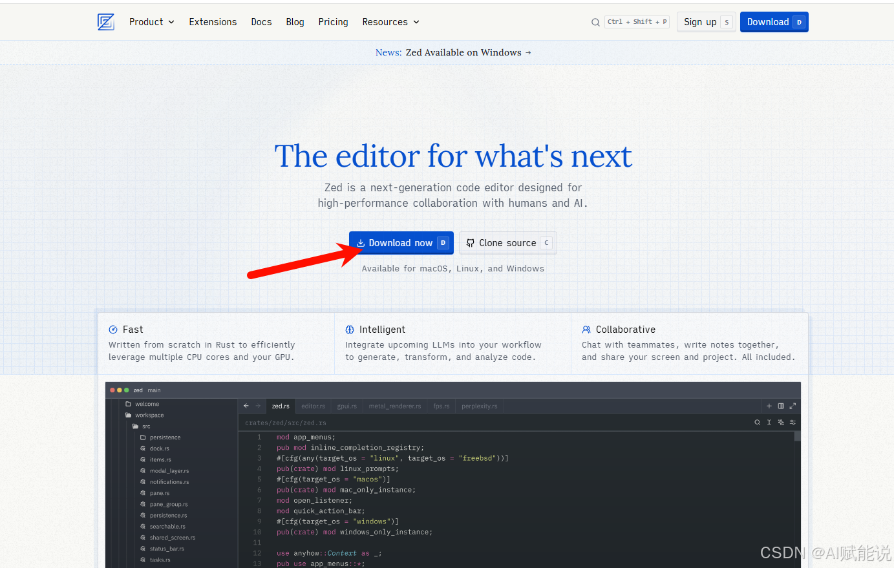Collapse the workspace folder in file tree
Viewport: 894px width, 568px height.
(145, 415)
